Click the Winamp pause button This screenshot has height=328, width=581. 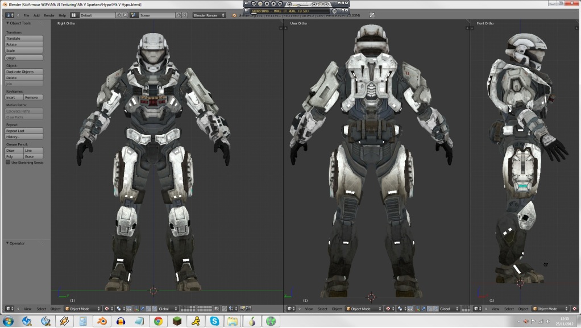[x=267, y=4]
